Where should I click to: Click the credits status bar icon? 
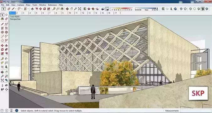(7, 111)
